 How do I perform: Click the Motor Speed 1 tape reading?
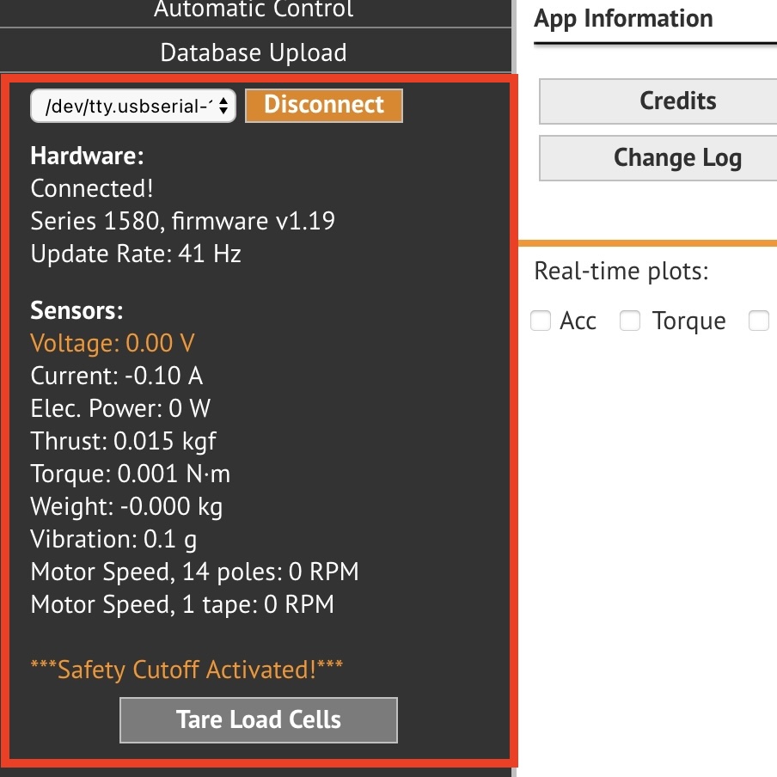182,604
